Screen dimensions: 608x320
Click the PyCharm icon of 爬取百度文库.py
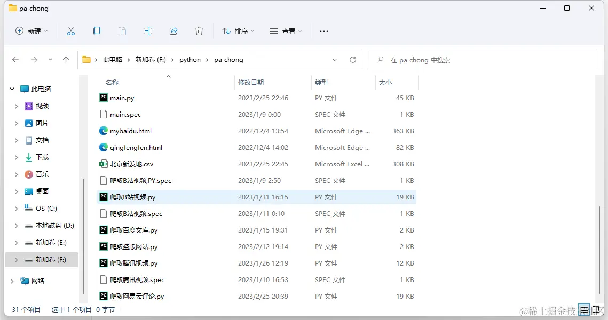point(103,230)
